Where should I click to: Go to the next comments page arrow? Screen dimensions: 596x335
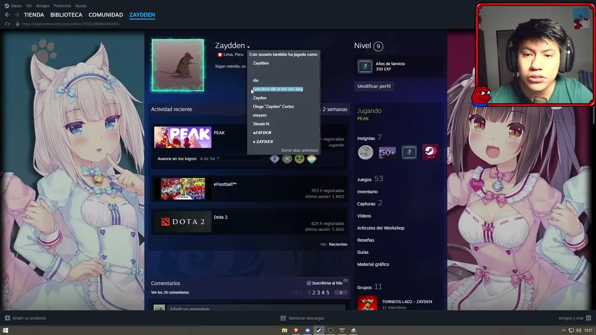point(341,293)
